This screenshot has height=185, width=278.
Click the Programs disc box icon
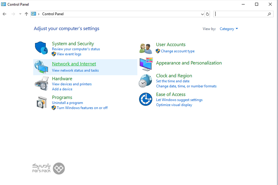(42, 102)
